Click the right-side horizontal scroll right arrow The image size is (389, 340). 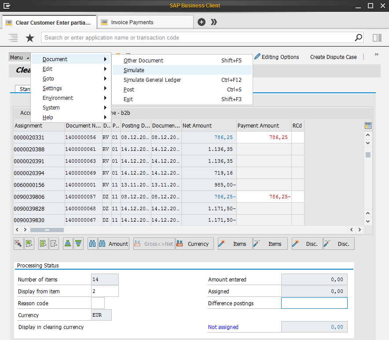[x=360, y=230]
